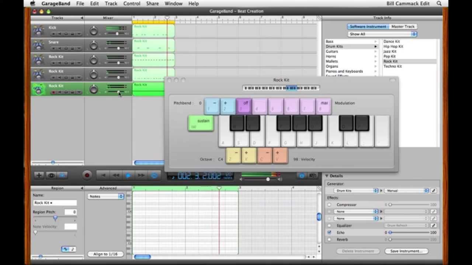Toggle record enable on the Kick track
The width and height of the screenshot is (472, 265).
tap(54, 34)
